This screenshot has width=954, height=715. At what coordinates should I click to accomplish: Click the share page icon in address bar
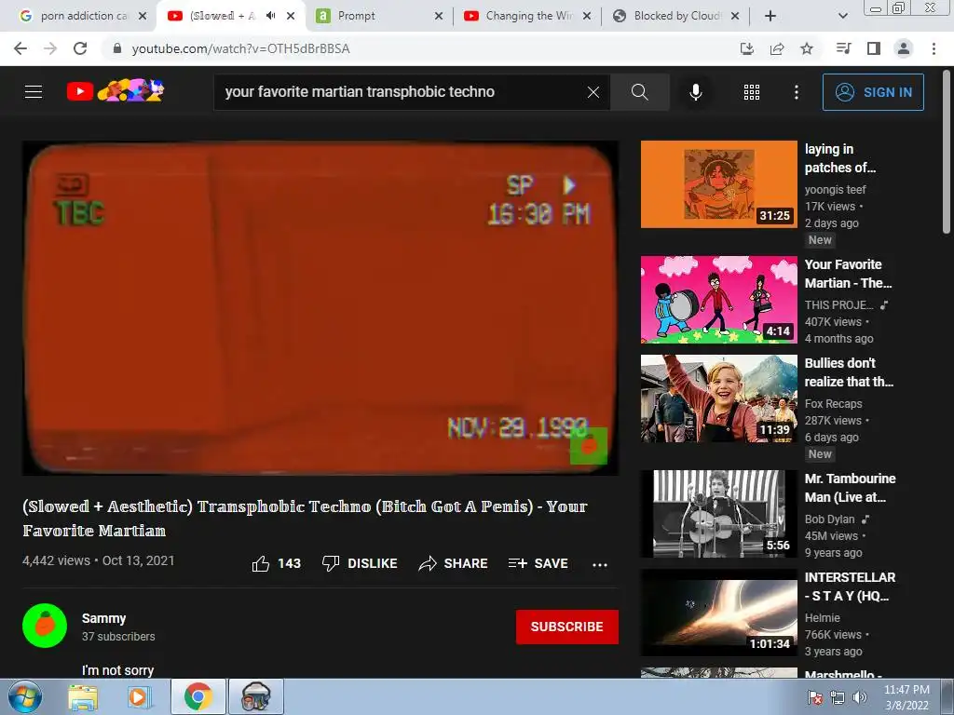[x=777, y=48]
